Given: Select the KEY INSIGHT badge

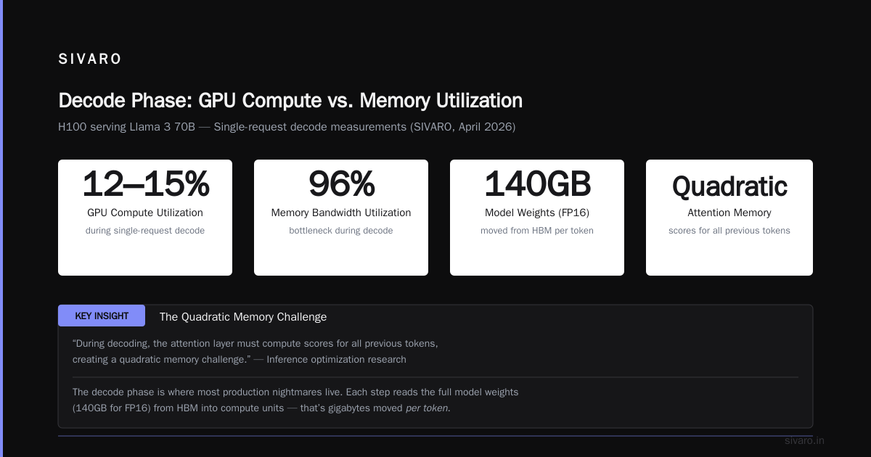Looking at the screenshot, I should 102,316.
